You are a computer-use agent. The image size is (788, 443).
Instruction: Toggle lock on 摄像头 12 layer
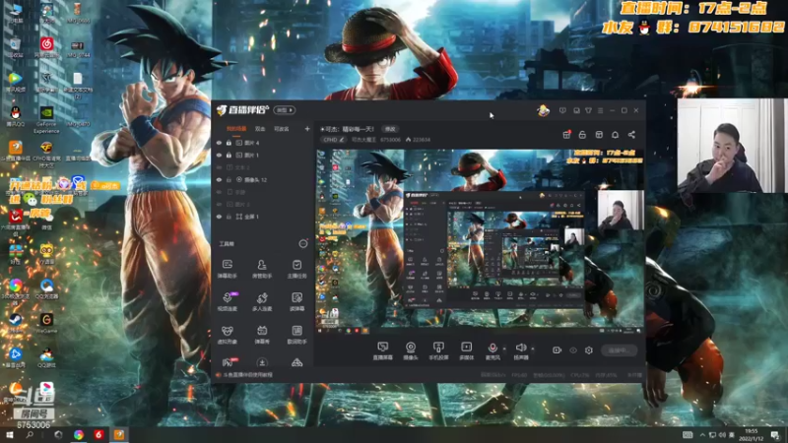click(x=229, y=180)
